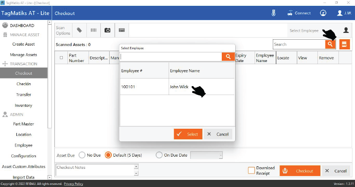The image size is (355, 187).
Task: Click the employee person icon
Action: pyautogui.click(x=346, y=30)
